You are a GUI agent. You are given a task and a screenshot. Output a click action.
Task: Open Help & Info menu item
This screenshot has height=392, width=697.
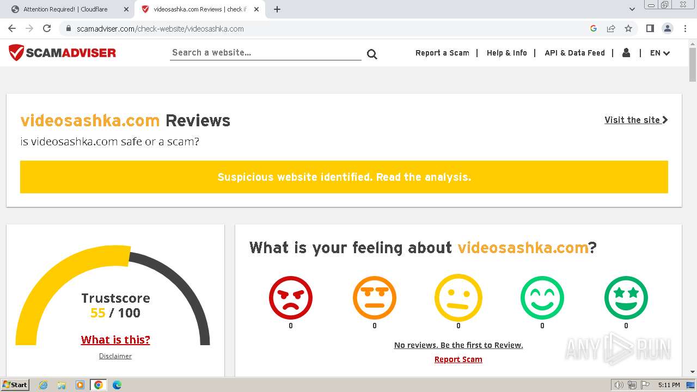[x=507, y=53]
